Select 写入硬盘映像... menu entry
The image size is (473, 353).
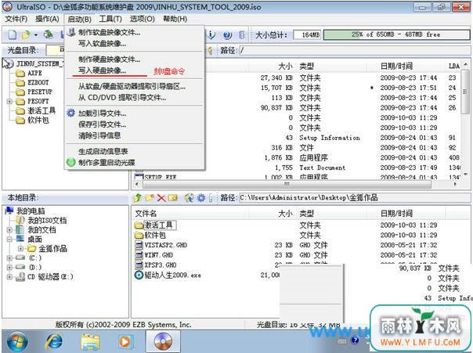(135, 70)
